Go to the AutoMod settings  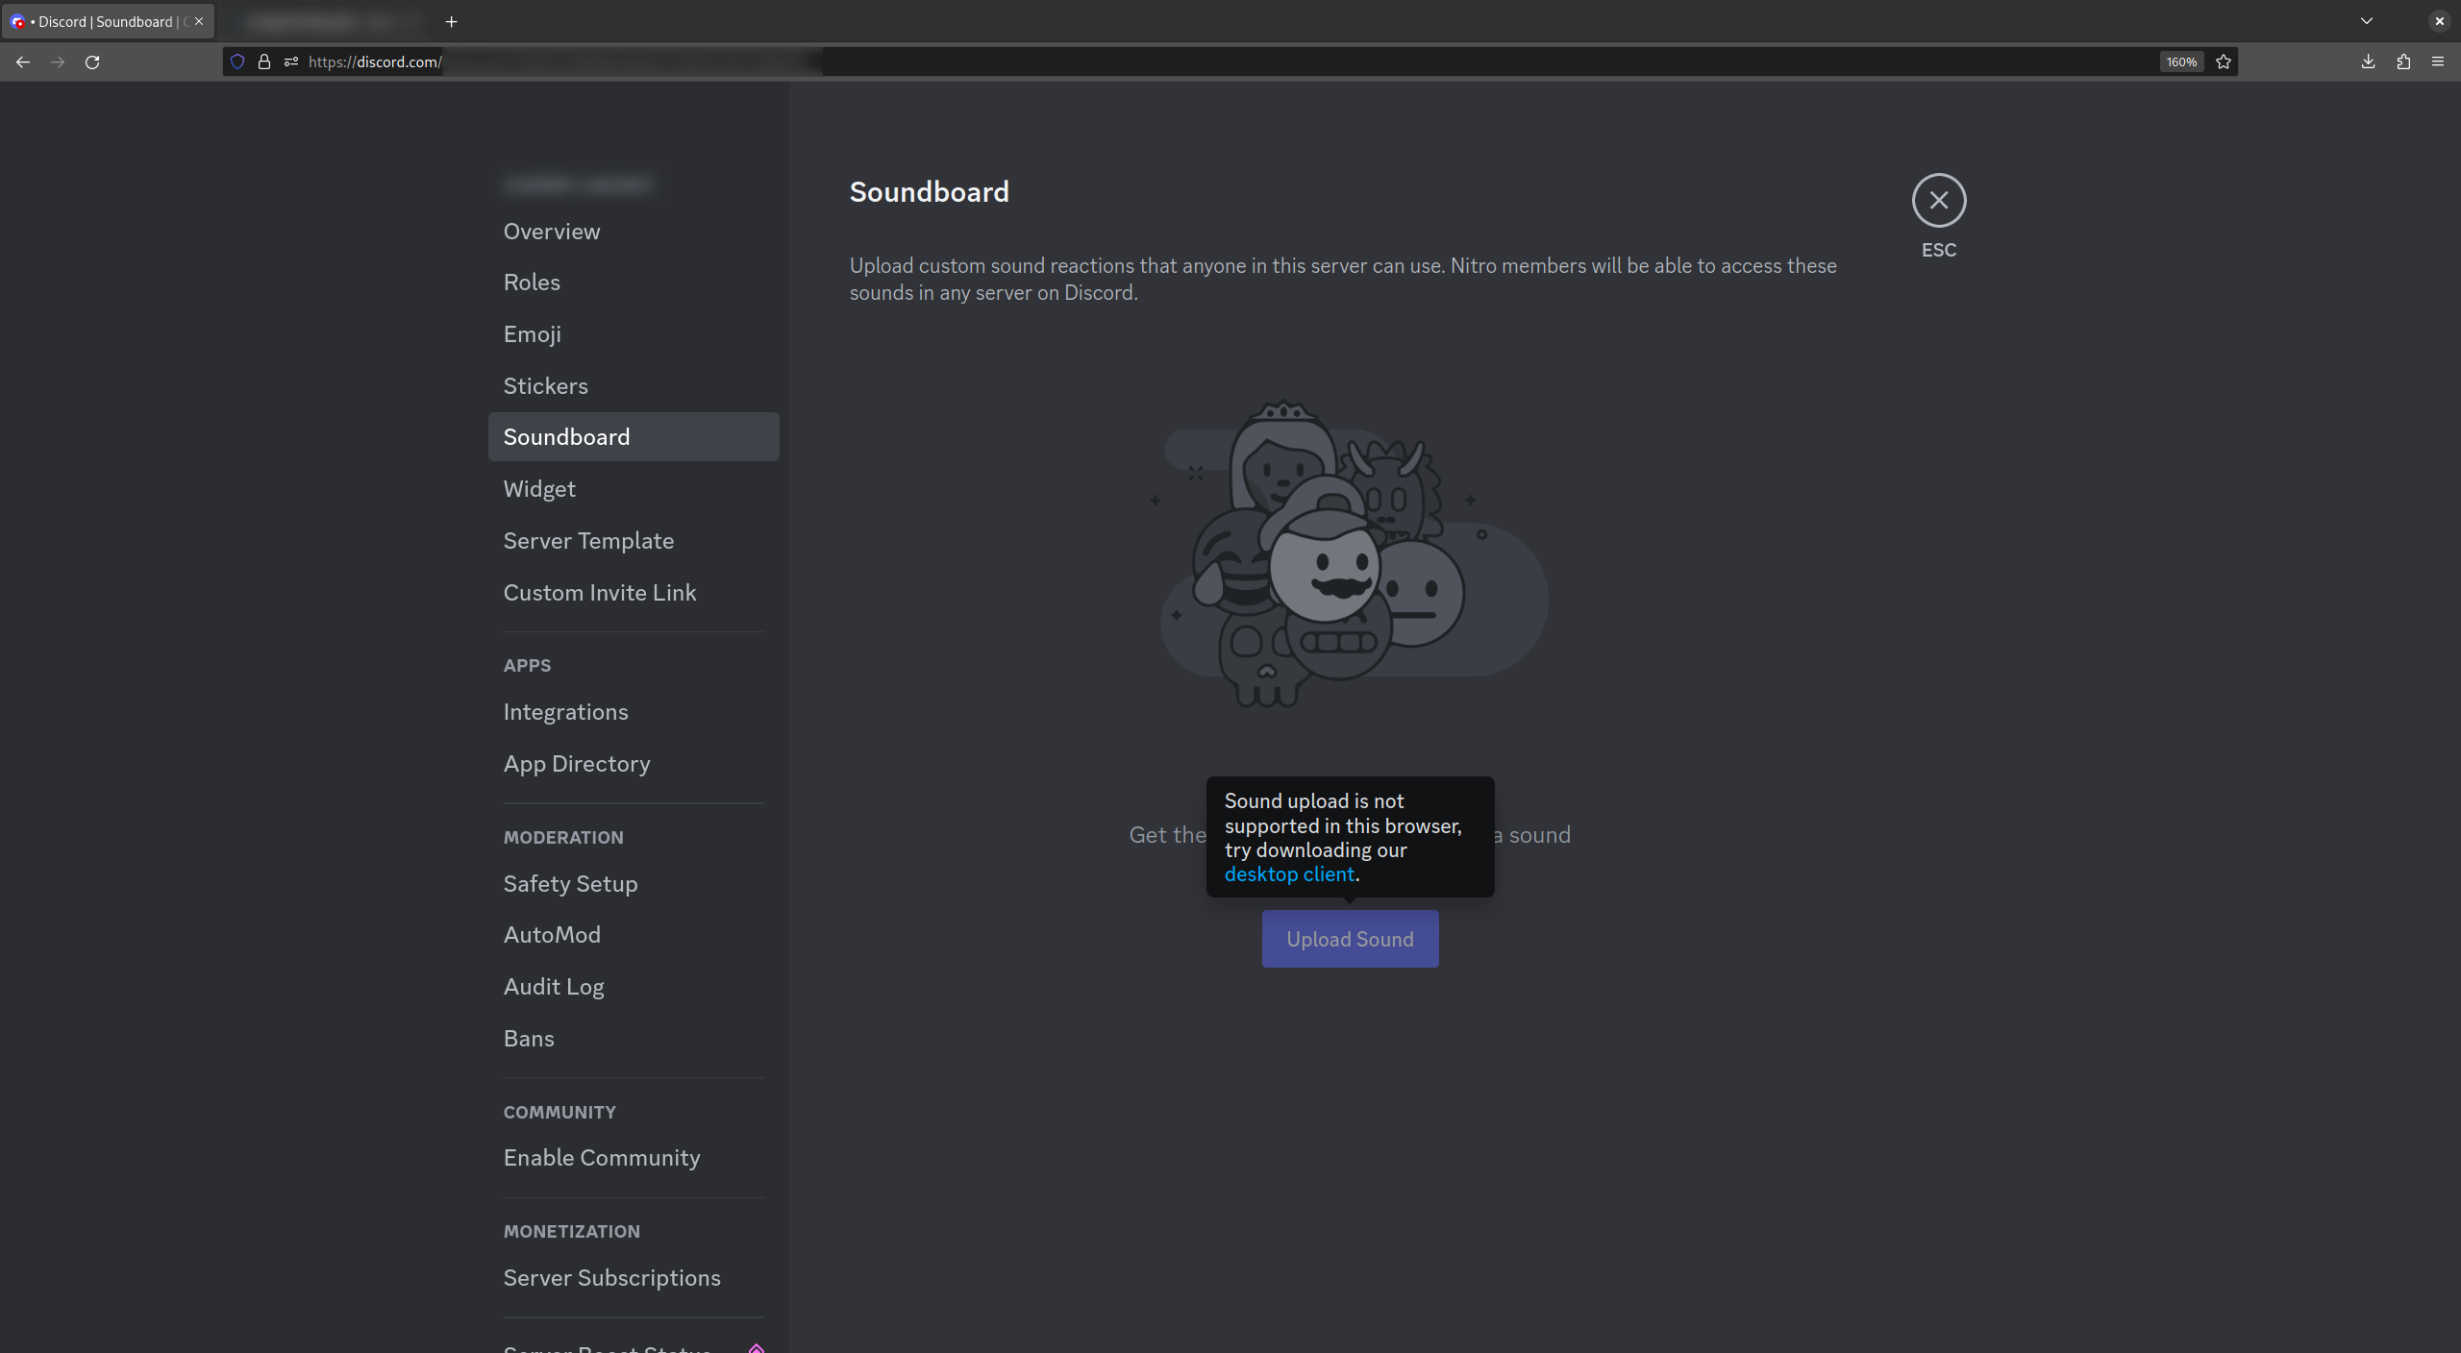552,935
